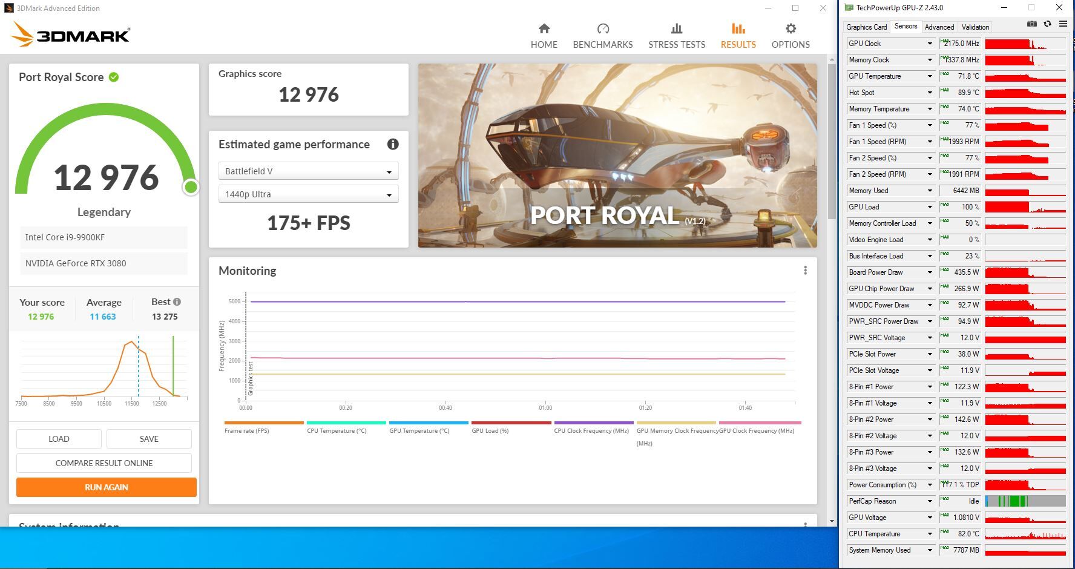This screenshot has width=1075, height=569.
Task: Open the Board Power Draw sensor dropdown
Action: click(x=930, y=272)
